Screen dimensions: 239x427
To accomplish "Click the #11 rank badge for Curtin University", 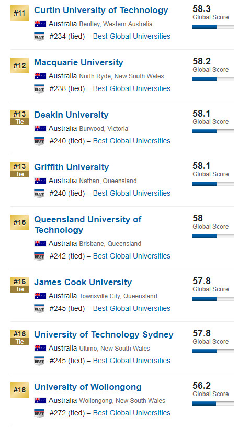I will pyautogui.click(x=19, y=13).
